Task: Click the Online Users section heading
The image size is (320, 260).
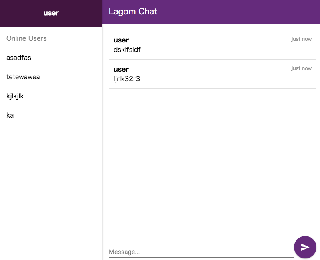Action: [26, 38]
